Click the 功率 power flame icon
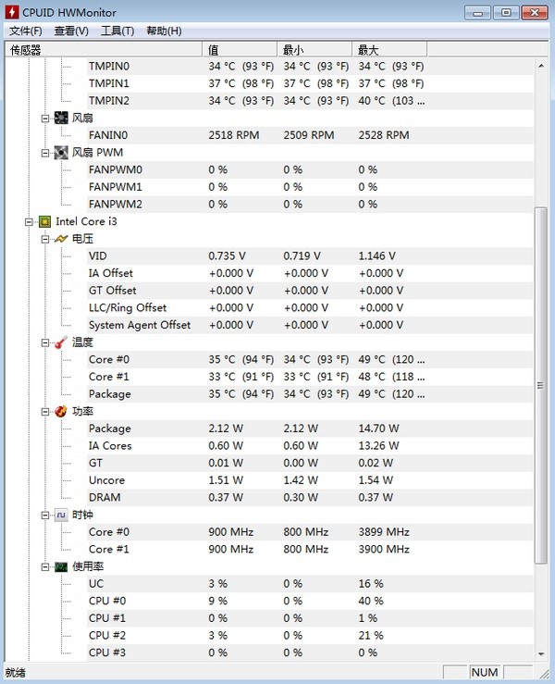 click(61, 412)
